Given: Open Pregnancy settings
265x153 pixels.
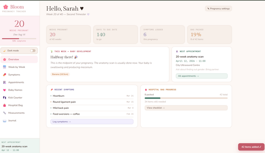Looking at the screenshot, I should [x=218, y=9].
